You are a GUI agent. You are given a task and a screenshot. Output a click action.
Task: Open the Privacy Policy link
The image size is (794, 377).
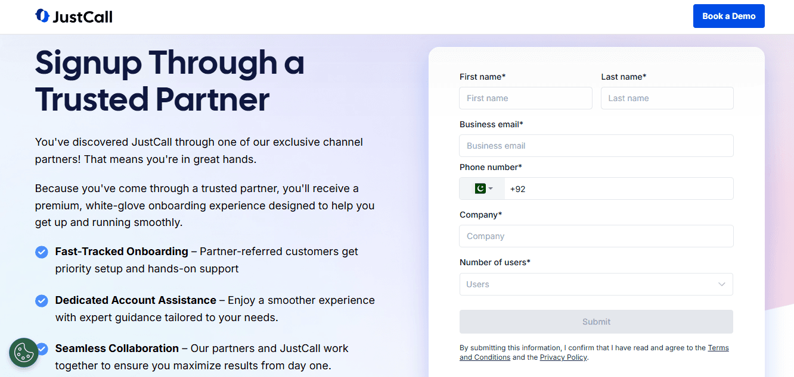[563, 357]
